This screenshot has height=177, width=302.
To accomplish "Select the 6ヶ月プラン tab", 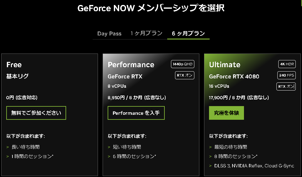I will 188,33.
